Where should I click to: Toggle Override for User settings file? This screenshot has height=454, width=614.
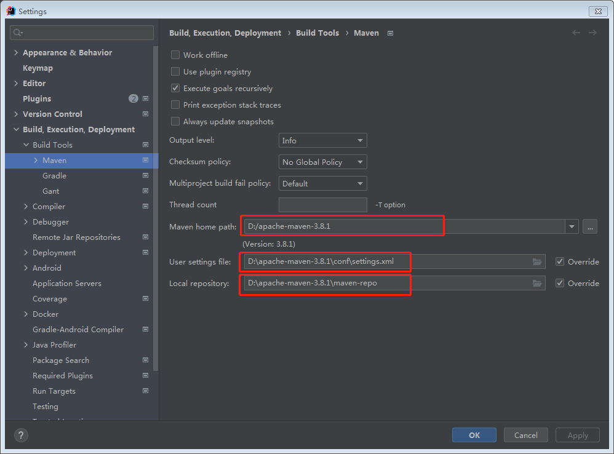tap(559, 262)
